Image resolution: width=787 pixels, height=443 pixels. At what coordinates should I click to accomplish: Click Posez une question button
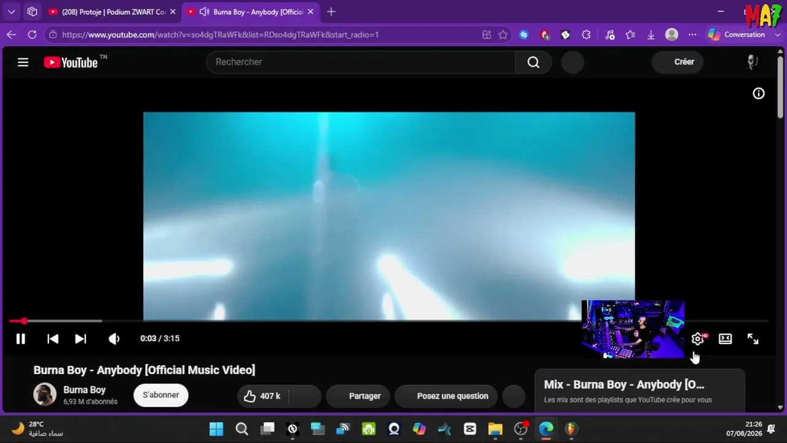click(447, 396)
